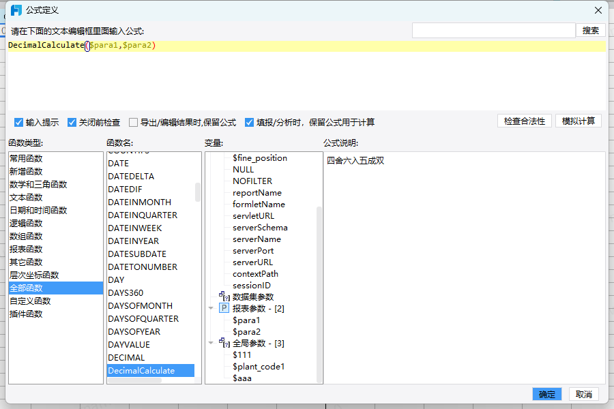Select 层次坐标函数 function type
614x409 pixels.
[x=56, y=275]
